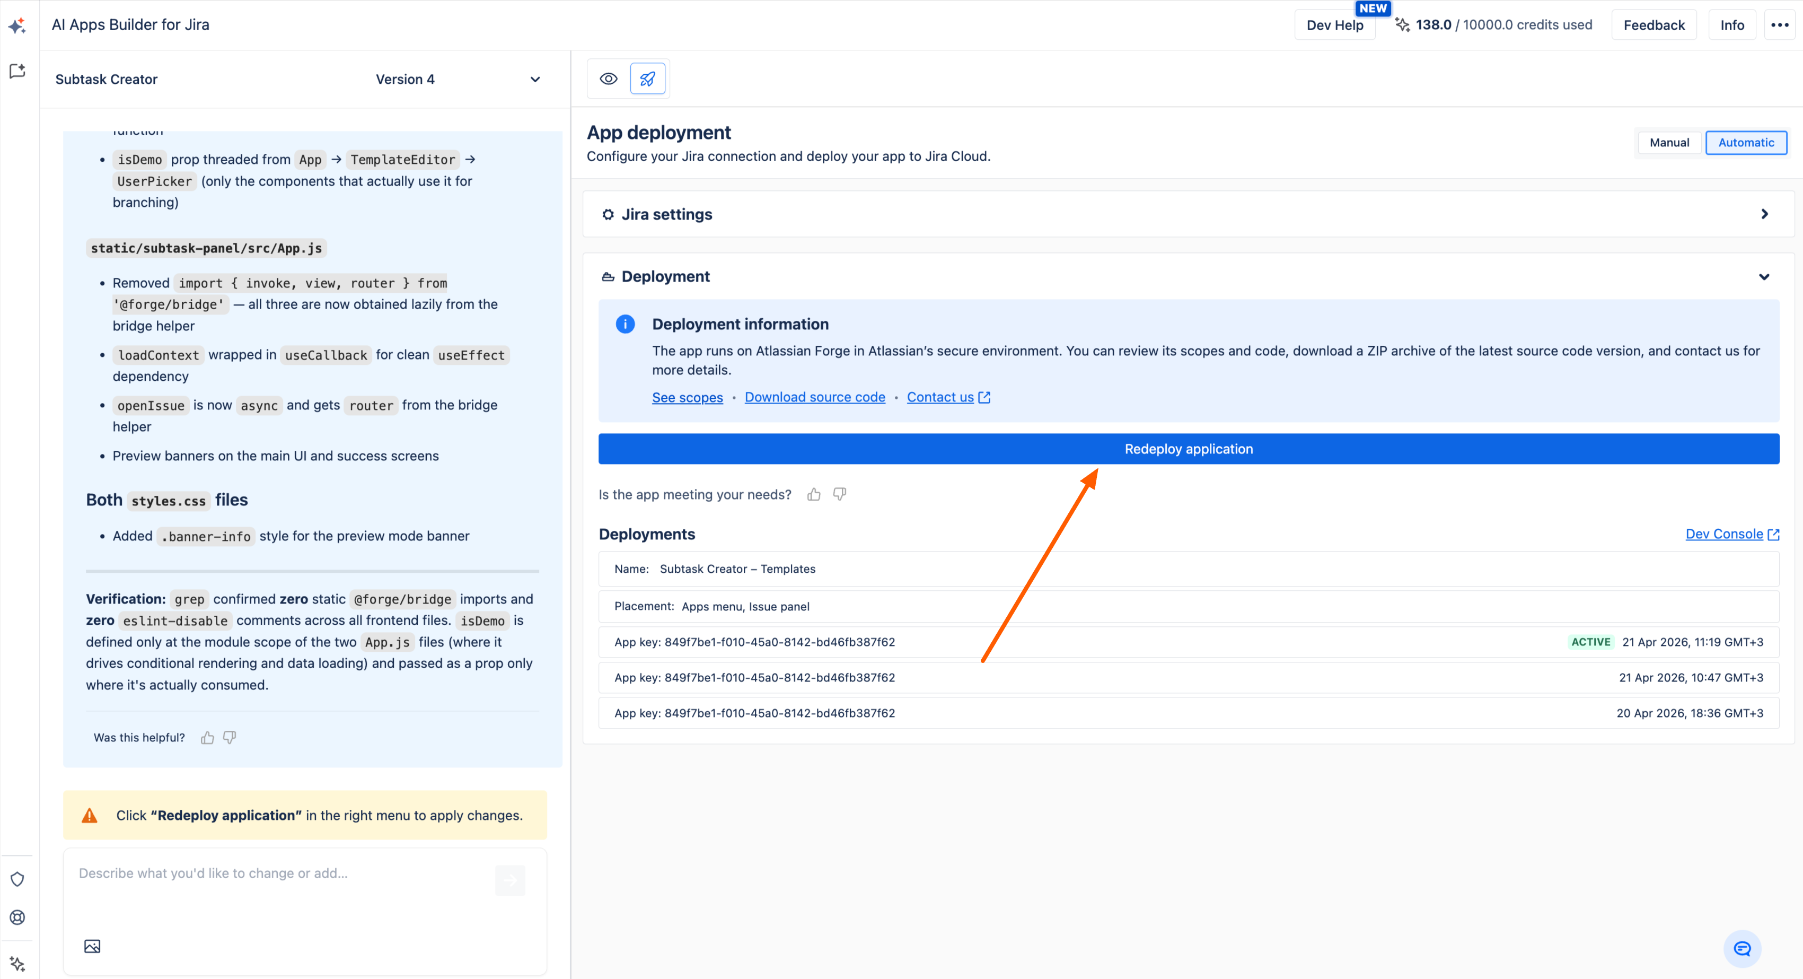Thumbs down the 'Was this helpful?' prompt

(230, 737)
